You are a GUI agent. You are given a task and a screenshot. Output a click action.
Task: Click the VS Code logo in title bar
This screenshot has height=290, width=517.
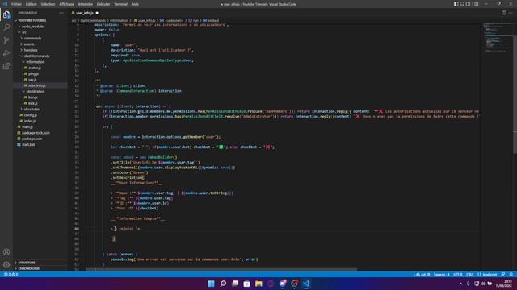coord(5,4)
